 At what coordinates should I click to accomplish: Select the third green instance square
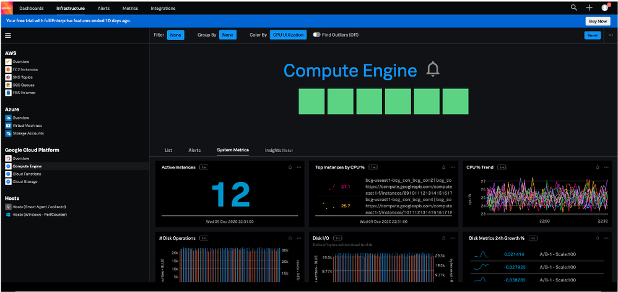coord(369,101)
